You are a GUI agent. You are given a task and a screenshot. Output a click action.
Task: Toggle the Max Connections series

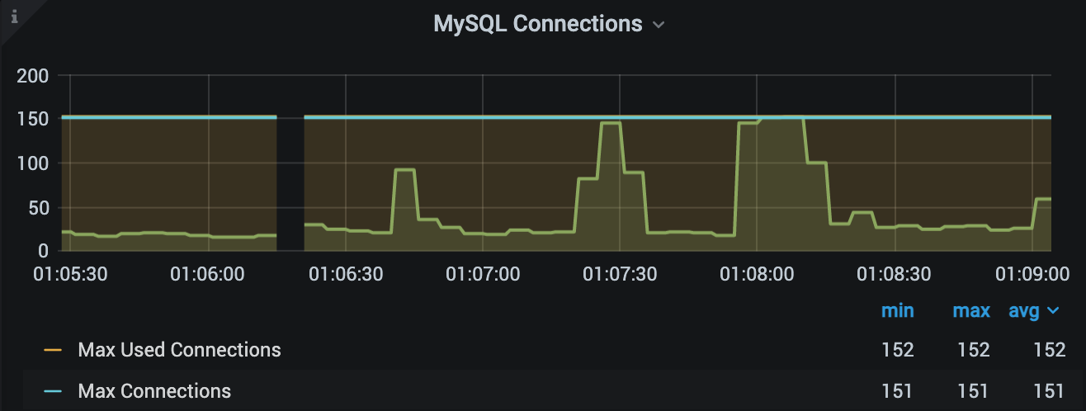[154, 390]
